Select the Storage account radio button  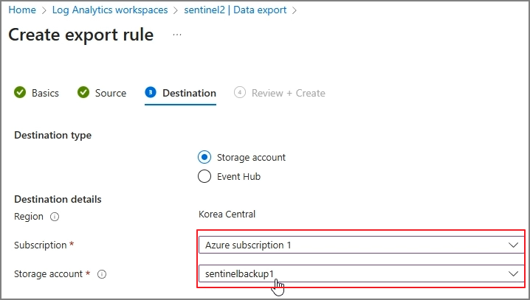204,157
